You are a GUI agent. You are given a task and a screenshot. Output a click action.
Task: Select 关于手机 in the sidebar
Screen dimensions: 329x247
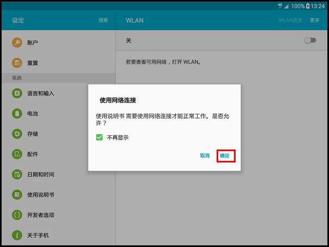point(58,235)
